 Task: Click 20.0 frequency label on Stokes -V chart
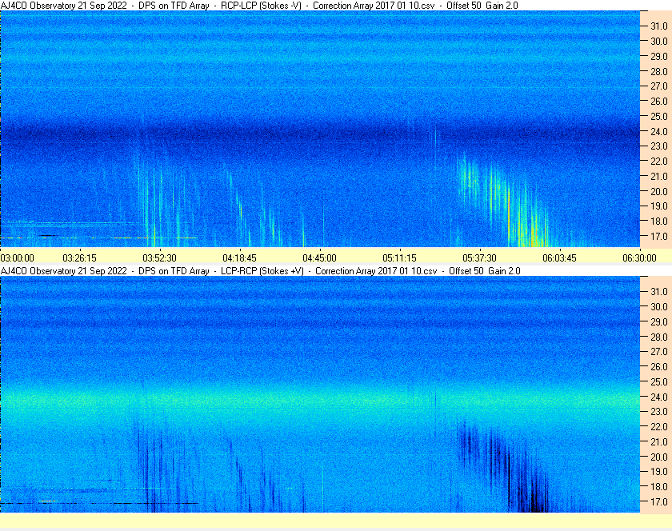pos(659,191)
